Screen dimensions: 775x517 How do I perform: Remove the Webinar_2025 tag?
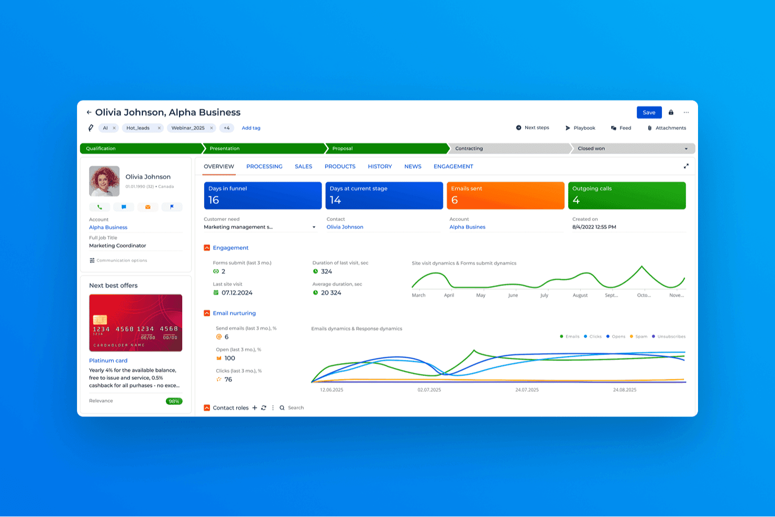[x=212, y=128]
